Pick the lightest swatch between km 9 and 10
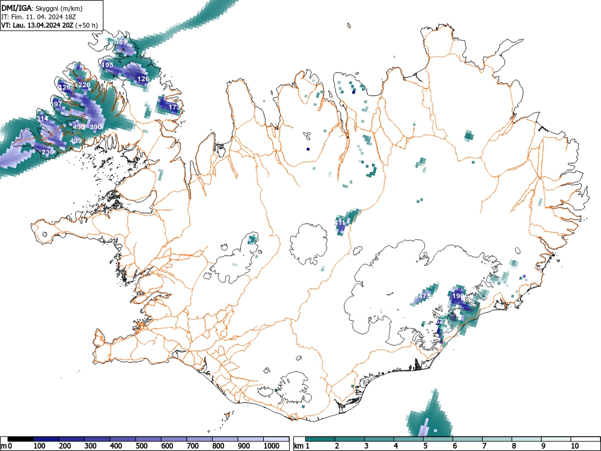 tap(556, 439)
